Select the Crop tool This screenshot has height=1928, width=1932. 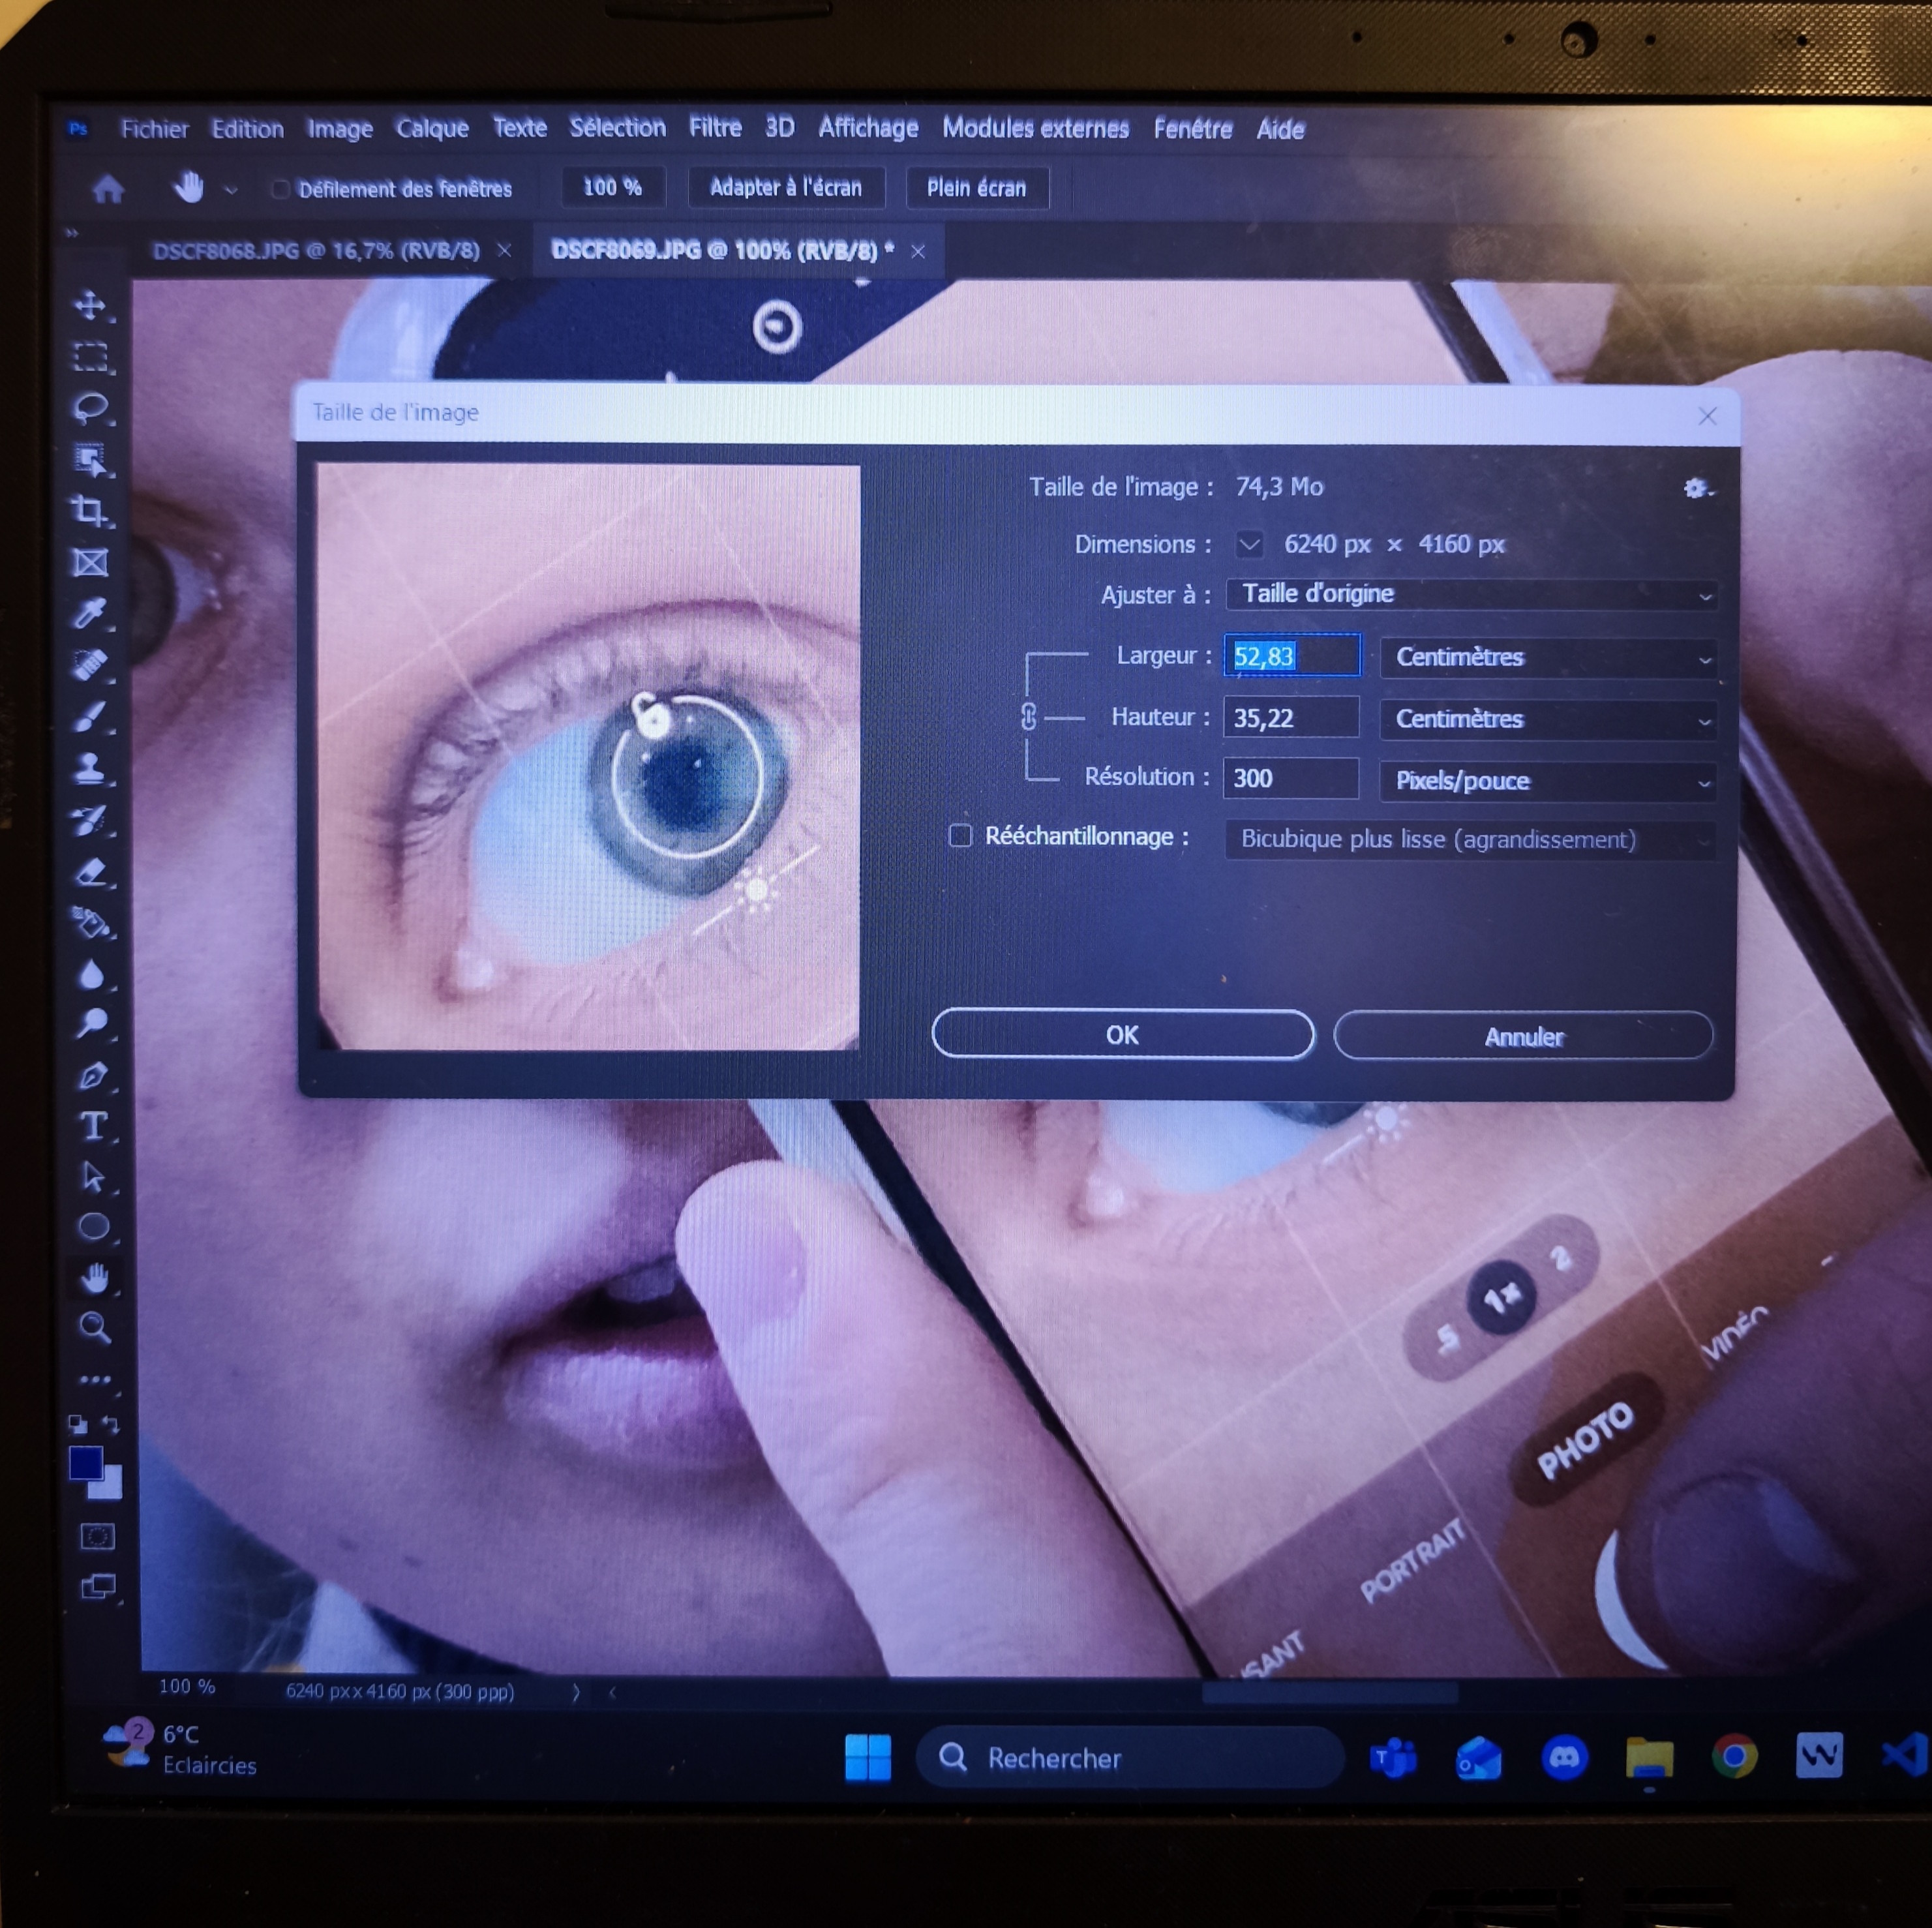(90, 511)
